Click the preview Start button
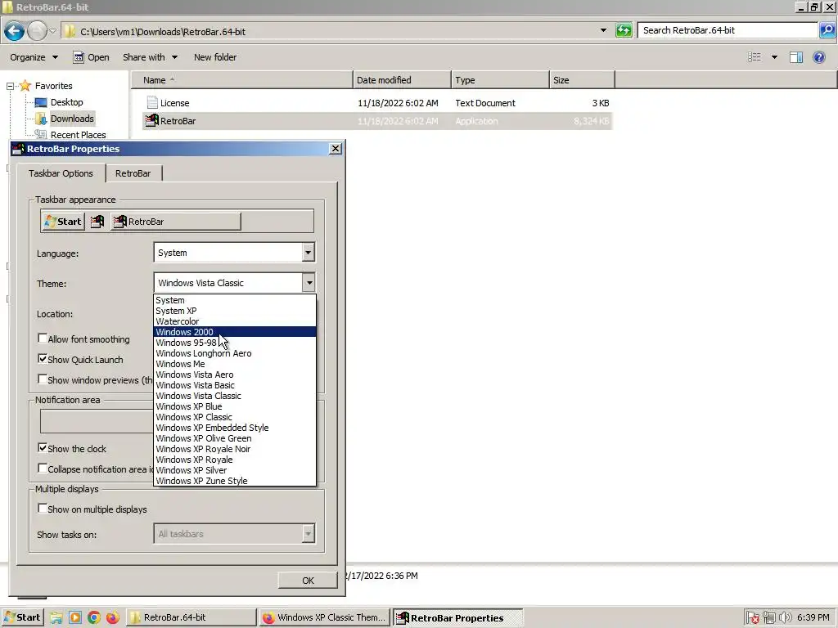Image resolution: width=838 pixels, height=628 pixels. tap(63, 221)
